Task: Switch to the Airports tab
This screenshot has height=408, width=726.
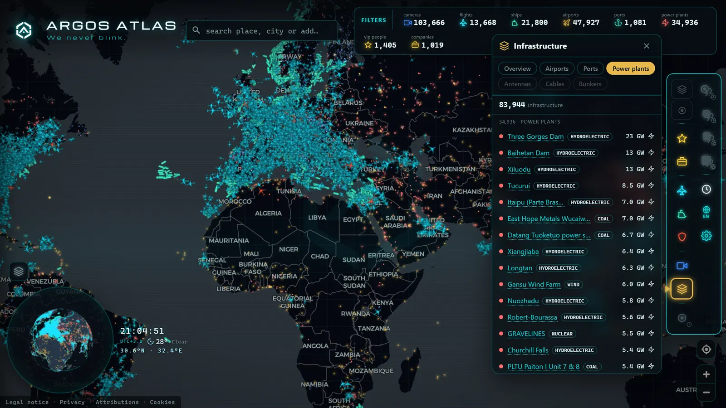Action: pos(557,68)
